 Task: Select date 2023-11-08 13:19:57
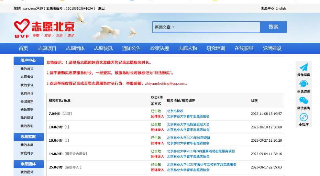pos(266,114)
